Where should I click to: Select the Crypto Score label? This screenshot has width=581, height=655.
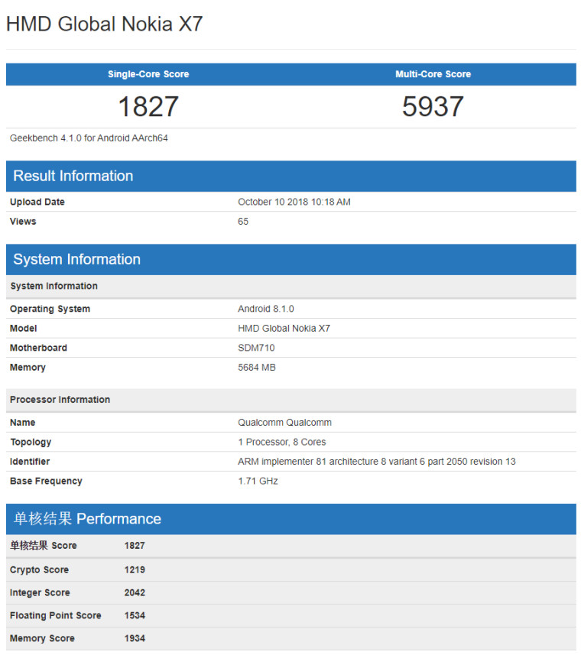click(39, 570)
